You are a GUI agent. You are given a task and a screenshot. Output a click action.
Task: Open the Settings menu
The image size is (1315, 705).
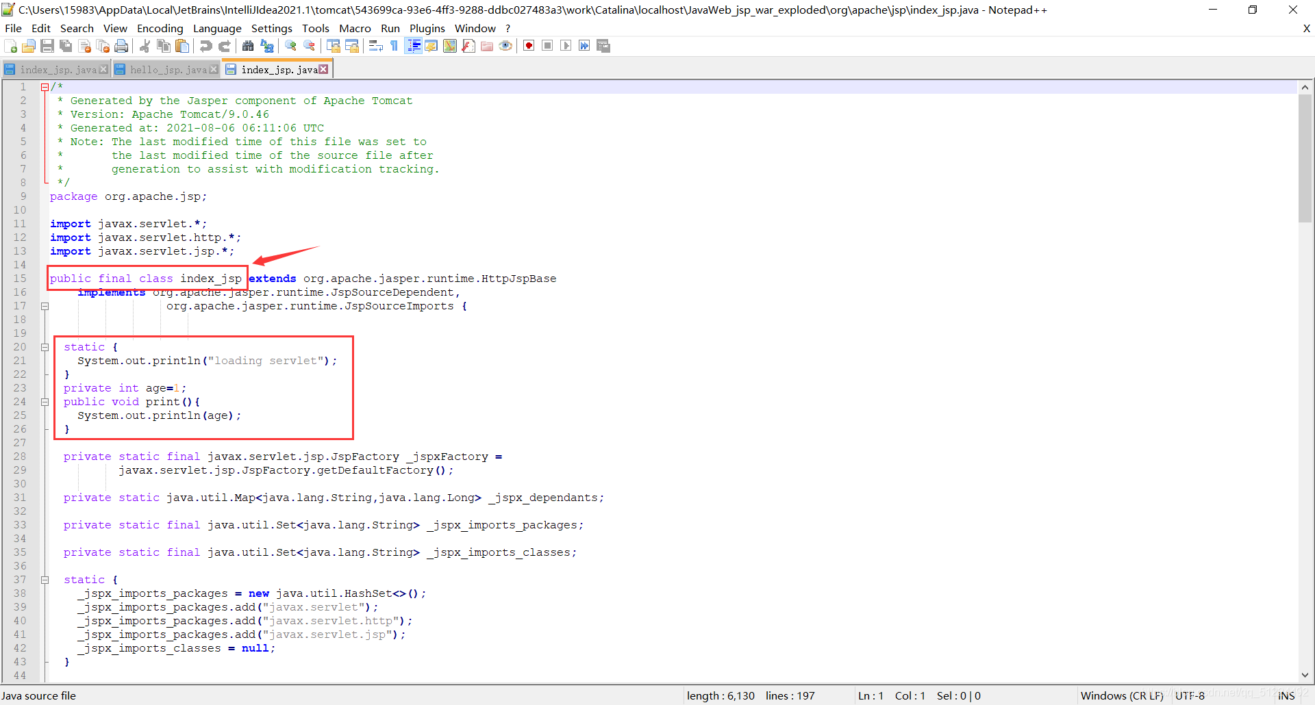coord(271,28)
